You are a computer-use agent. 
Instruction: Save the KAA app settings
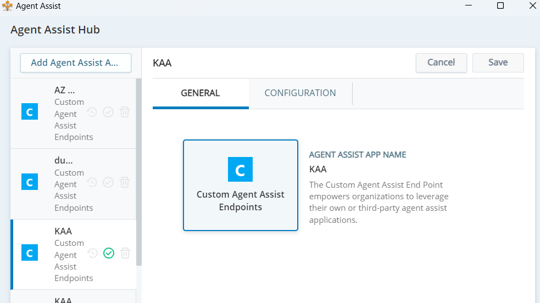point(498,63)
